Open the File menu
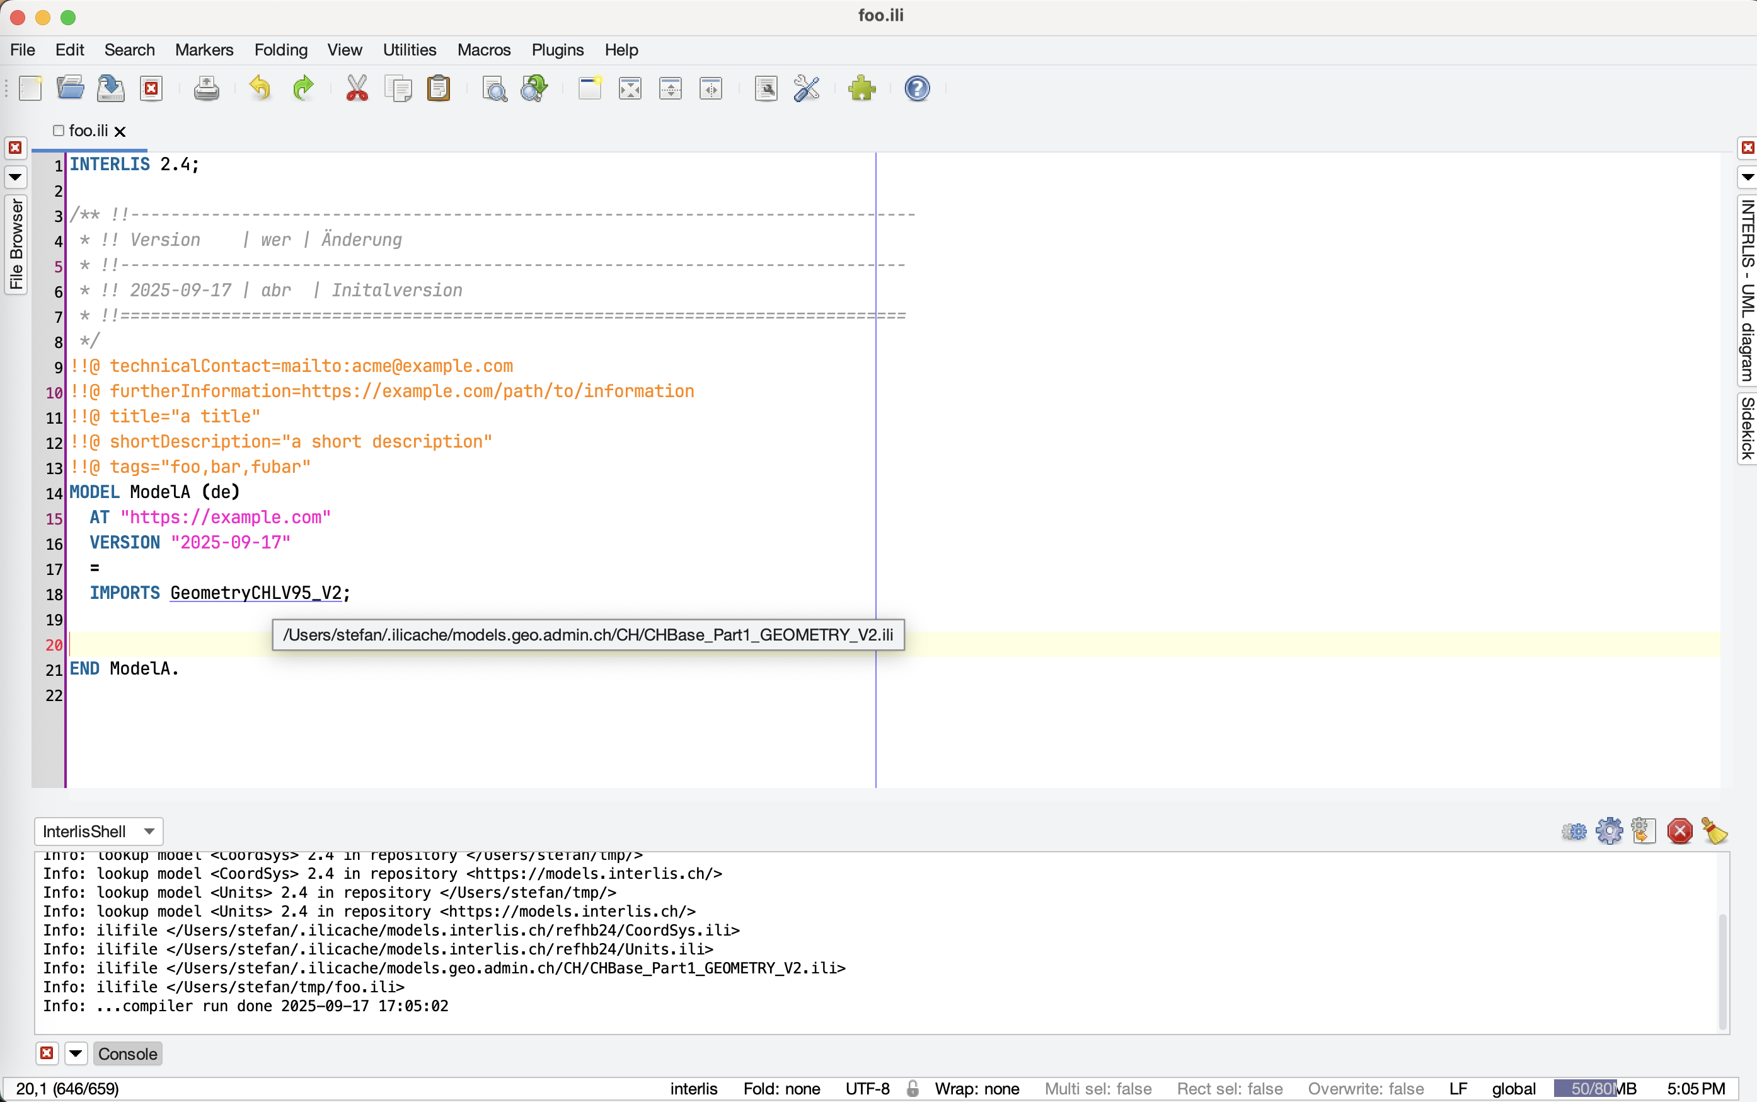 coord(23,50)
